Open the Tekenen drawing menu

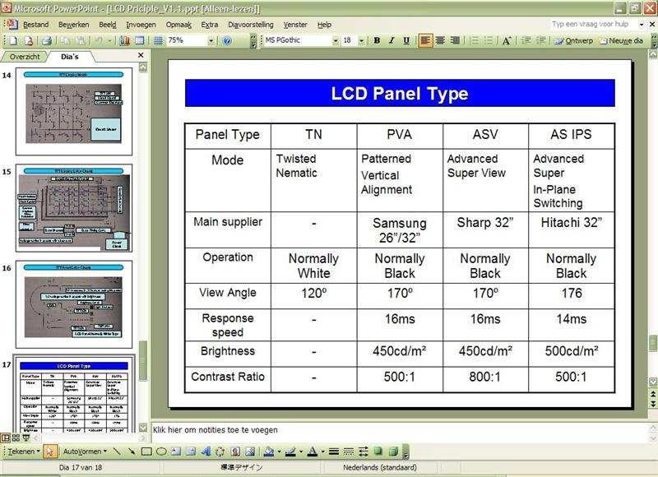point(24,452)
